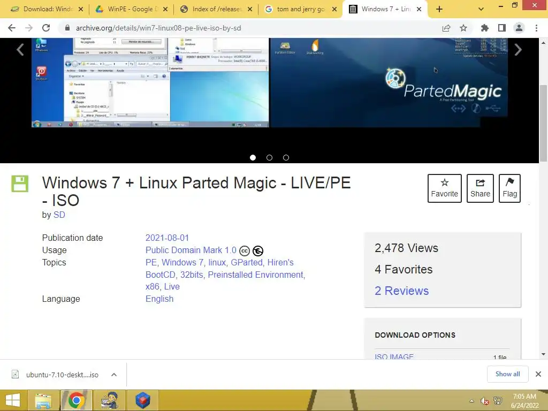Viewport: 548px width, 411px height.
Task: Click the muted volume tray icon
Action: click(484, 401)
